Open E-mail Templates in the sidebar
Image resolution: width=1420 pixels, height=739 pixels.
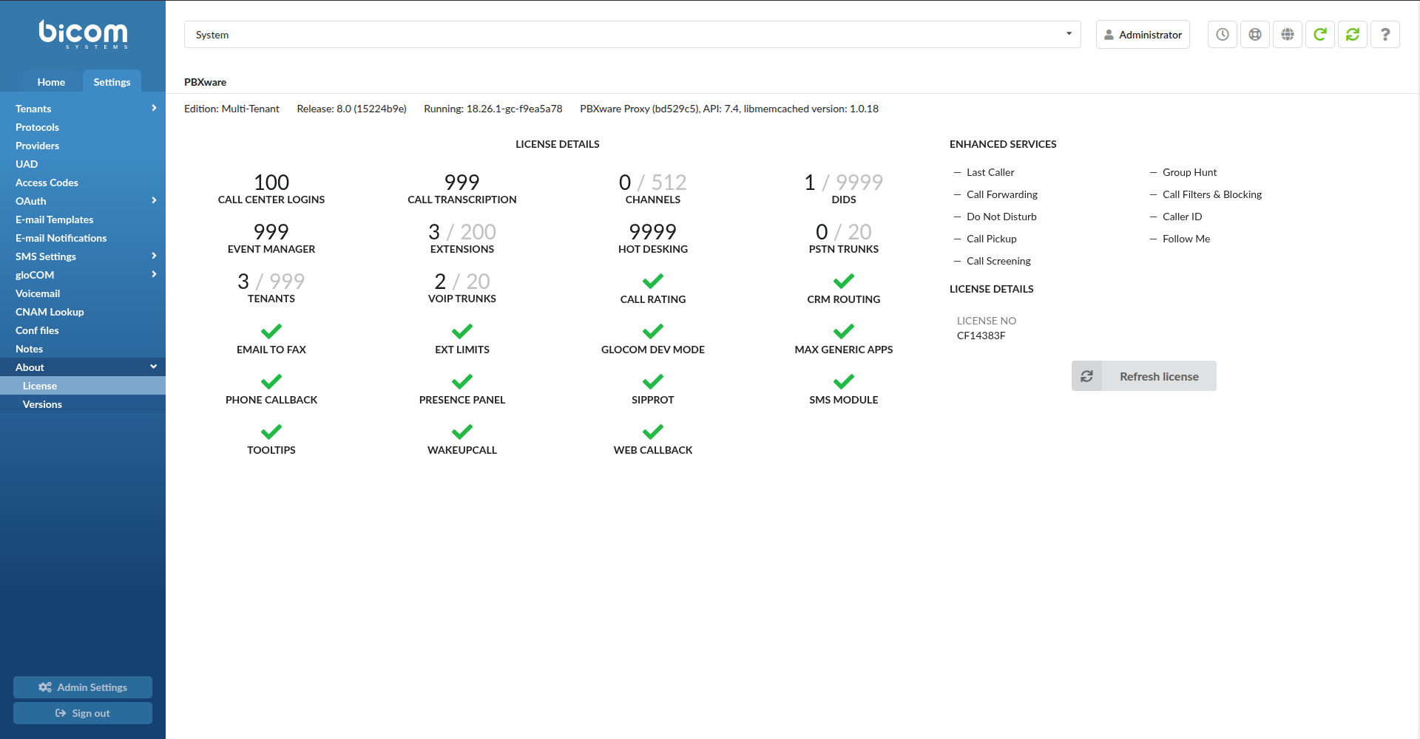coord(83,219)
